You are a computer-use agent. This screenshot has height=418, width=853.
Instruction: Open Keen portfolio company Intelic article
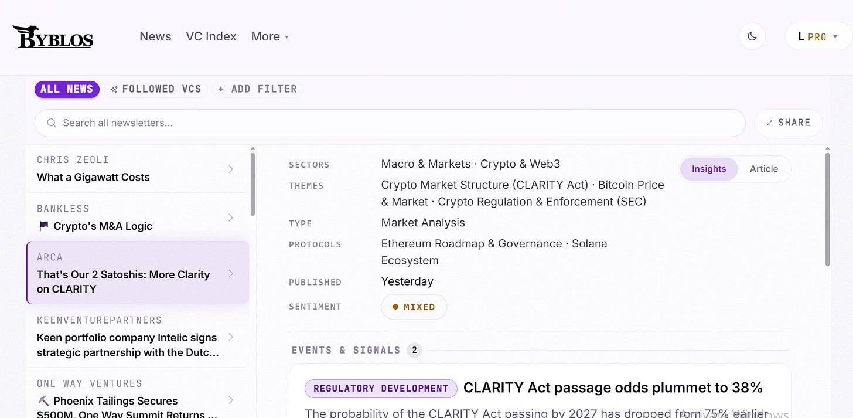138,337
